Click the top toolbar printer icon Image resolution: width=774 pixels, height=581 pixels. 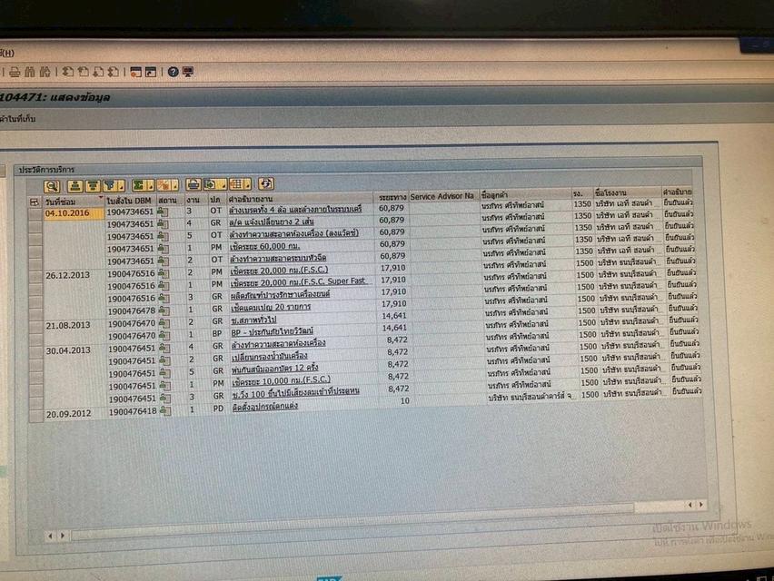(x=14, y=72)
